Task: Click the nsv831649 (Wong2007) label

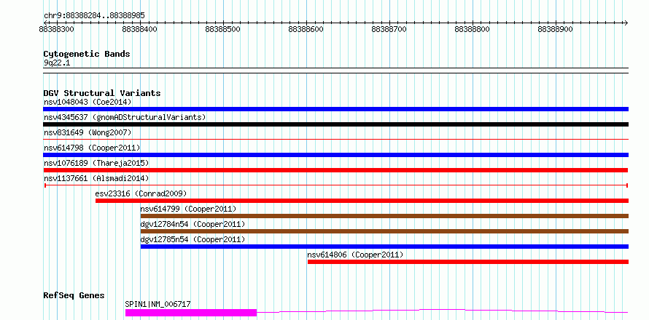Action: coord(88,132)
